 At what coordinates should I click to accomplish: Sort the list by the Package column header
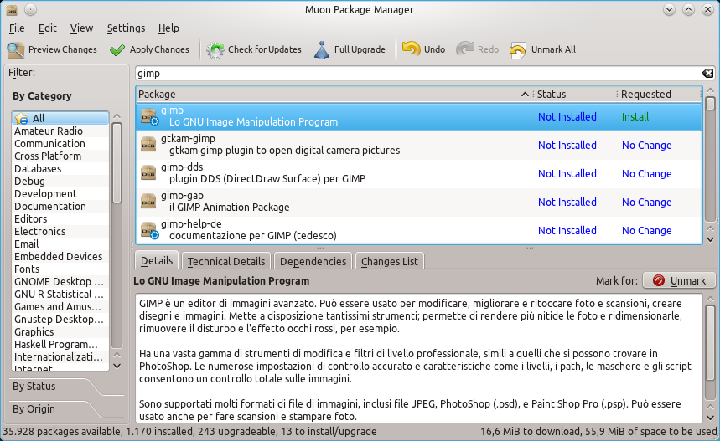click(x=327, y=94)
